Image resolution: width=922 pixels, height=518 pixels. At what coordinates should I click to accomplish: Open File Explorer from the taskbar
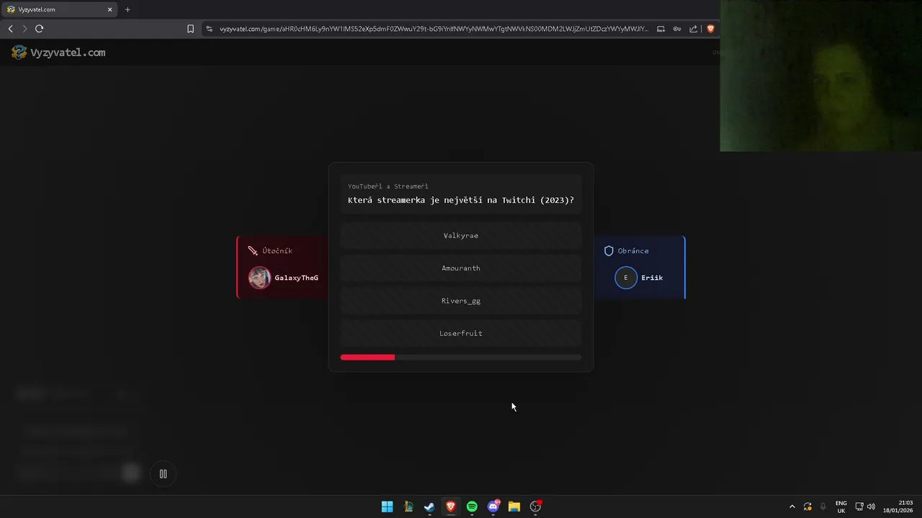514,506
